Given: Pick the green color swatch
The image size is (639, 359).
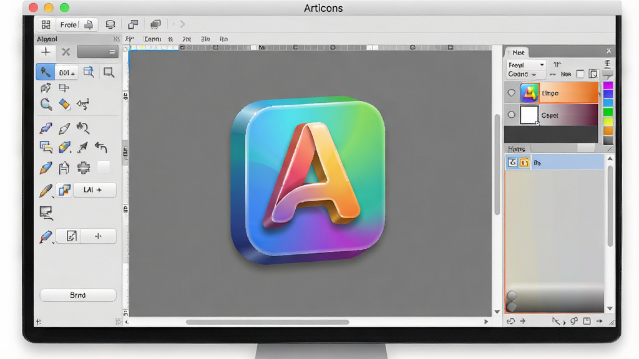Looking at the screenshot, I should [x=608, y=112].
